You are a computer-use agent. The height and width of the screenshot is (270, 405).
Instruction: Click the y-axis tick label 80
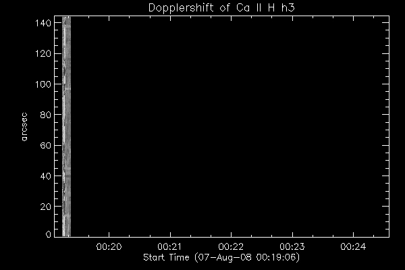coord(46,115)
